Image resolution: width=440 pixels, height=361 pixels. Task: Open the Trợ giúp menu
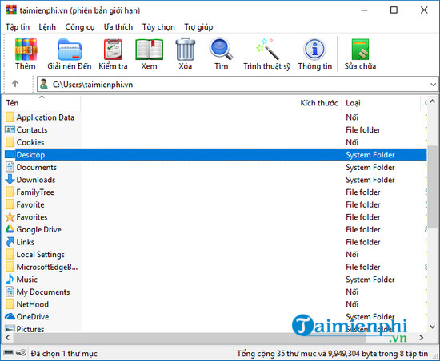[198, 27]
